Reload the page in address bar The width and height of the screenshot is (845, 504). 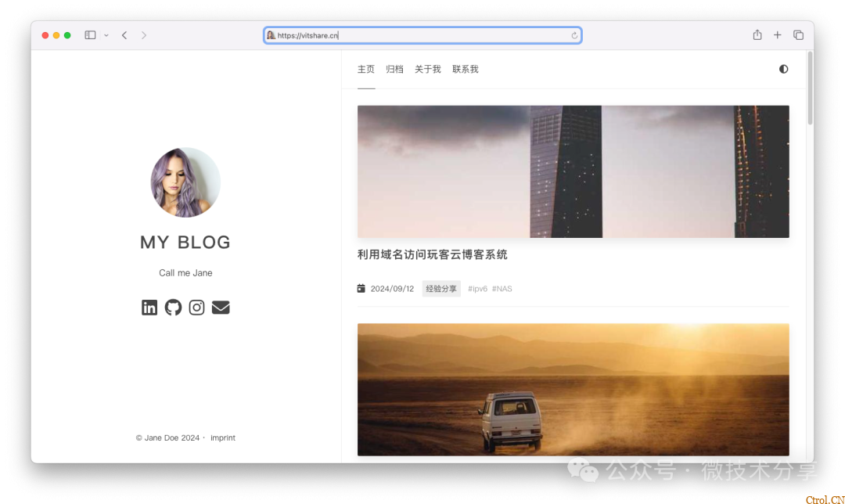(574, 35)
